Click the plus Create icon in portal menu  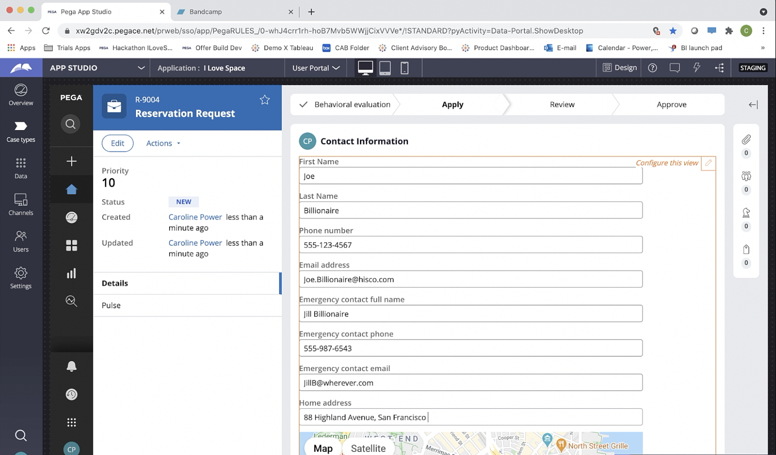(x=71, y=161)
